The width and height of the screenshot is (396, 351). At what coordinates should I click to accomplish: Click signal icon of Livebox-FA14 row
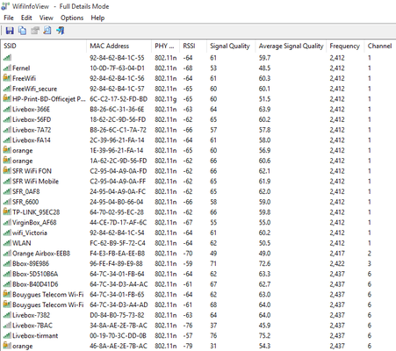click(x=7, y=140)
